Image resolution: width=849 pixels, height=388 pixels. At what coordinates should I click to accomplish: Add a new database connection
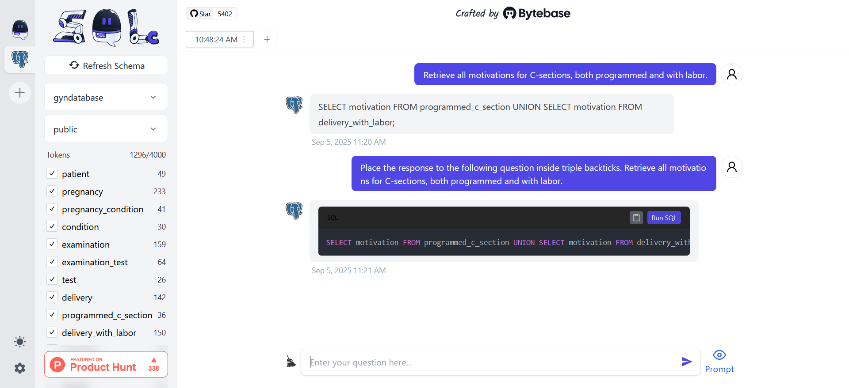point(20,93)
